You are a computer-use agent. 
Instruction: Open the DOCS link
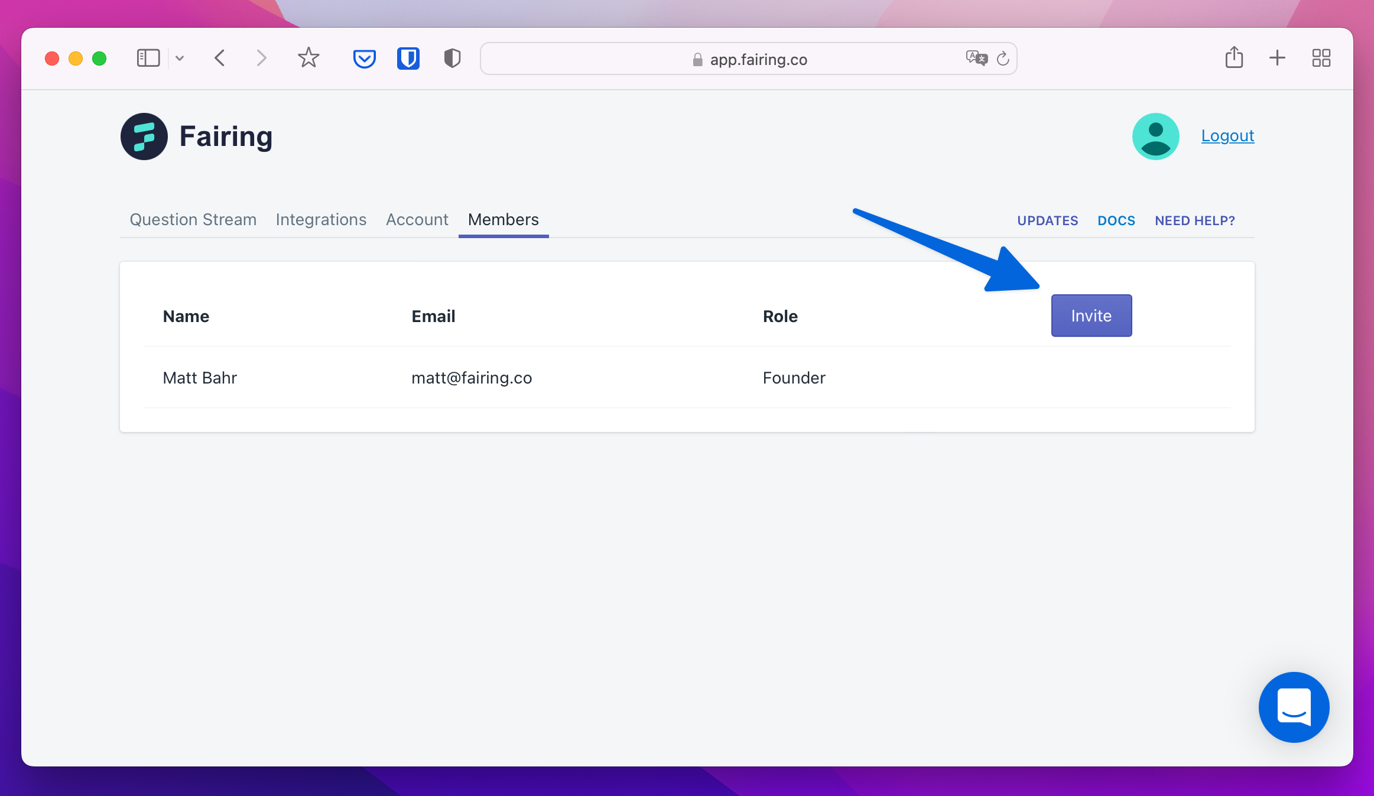click(x=1116, y=220)
